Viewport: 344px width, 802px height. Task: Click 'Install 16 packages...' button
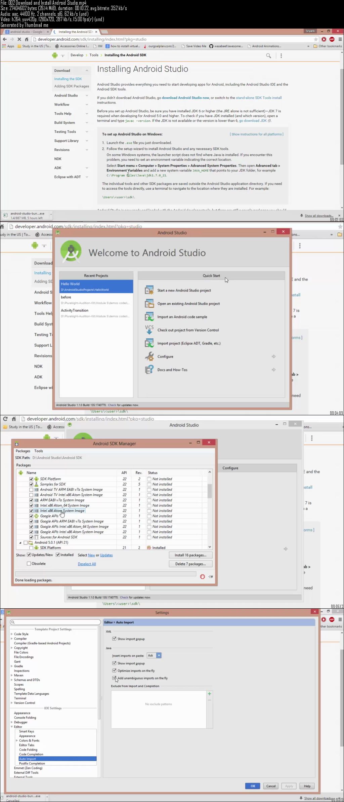click(x=190, y=555)
